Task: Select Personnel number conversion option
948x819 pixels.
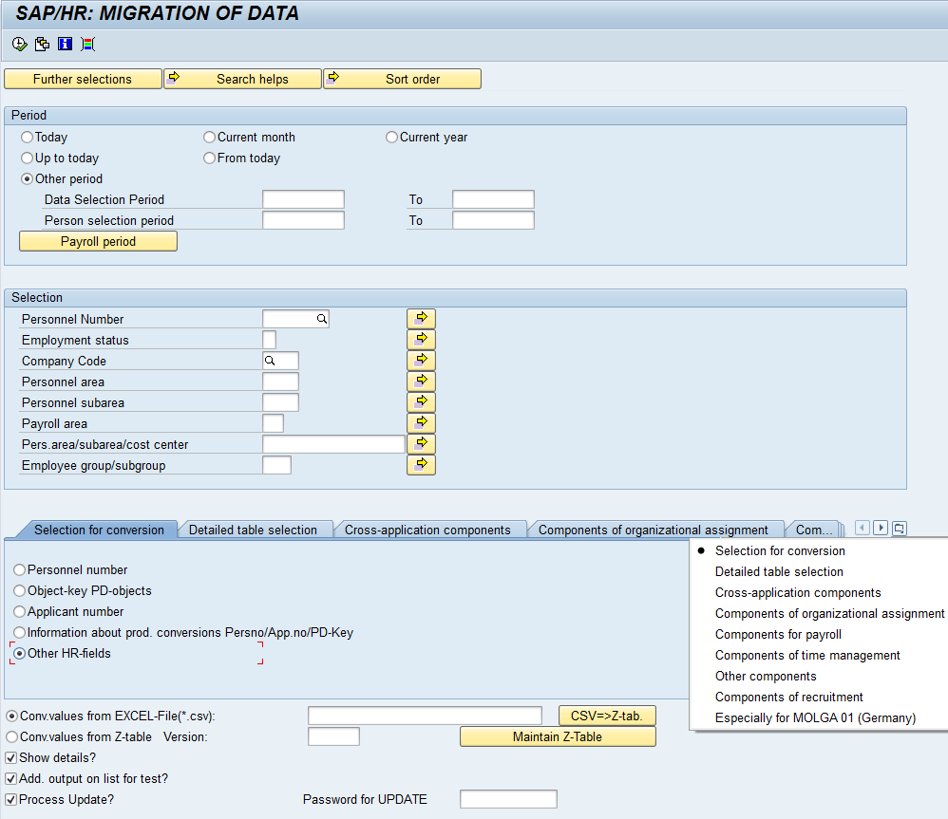Action: 20,570
